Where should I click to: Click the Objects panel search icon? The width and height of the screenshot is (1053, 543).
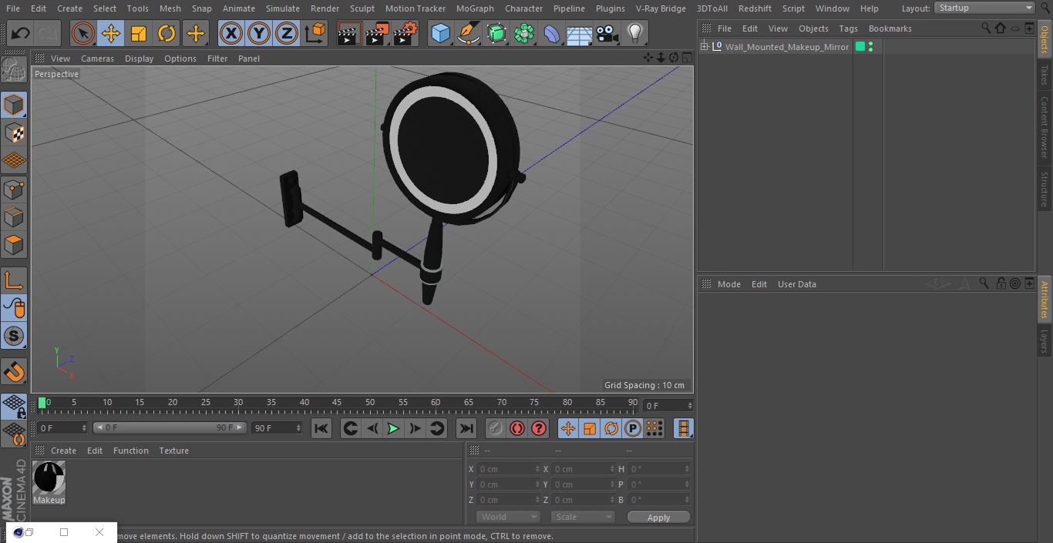tap(986, 28)
